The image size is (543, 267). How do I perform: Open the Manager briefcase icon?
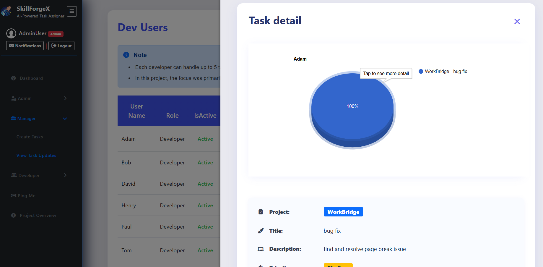[x=14, y=118]
